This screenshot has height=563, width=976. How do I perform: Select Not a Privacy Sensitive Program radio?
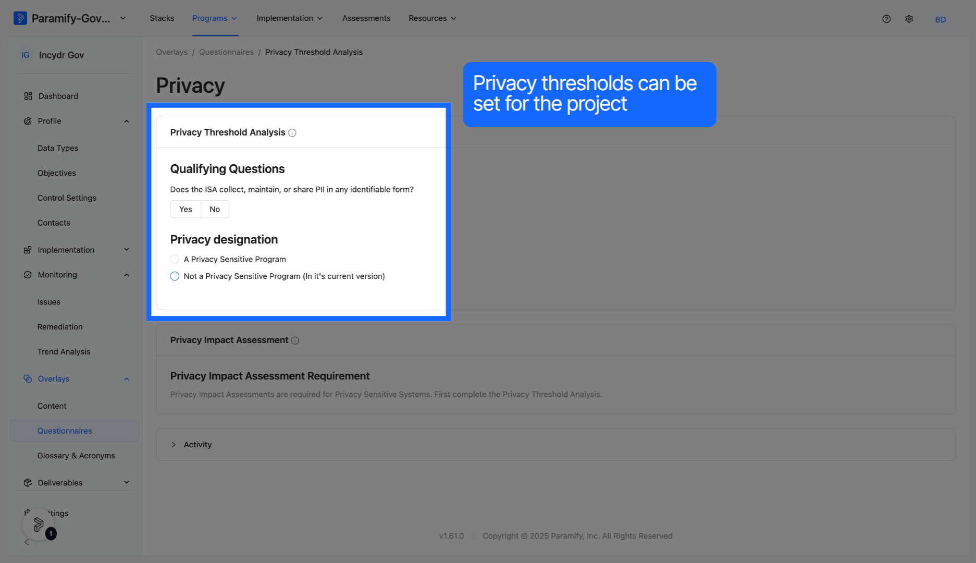coord(175,276)
